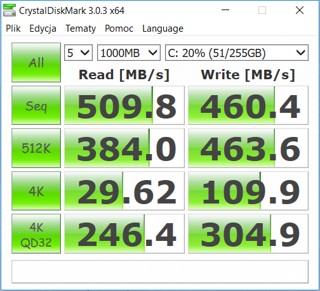
Task: Expand the test count dropdown showing 5
Action: [x=78, y=53]
